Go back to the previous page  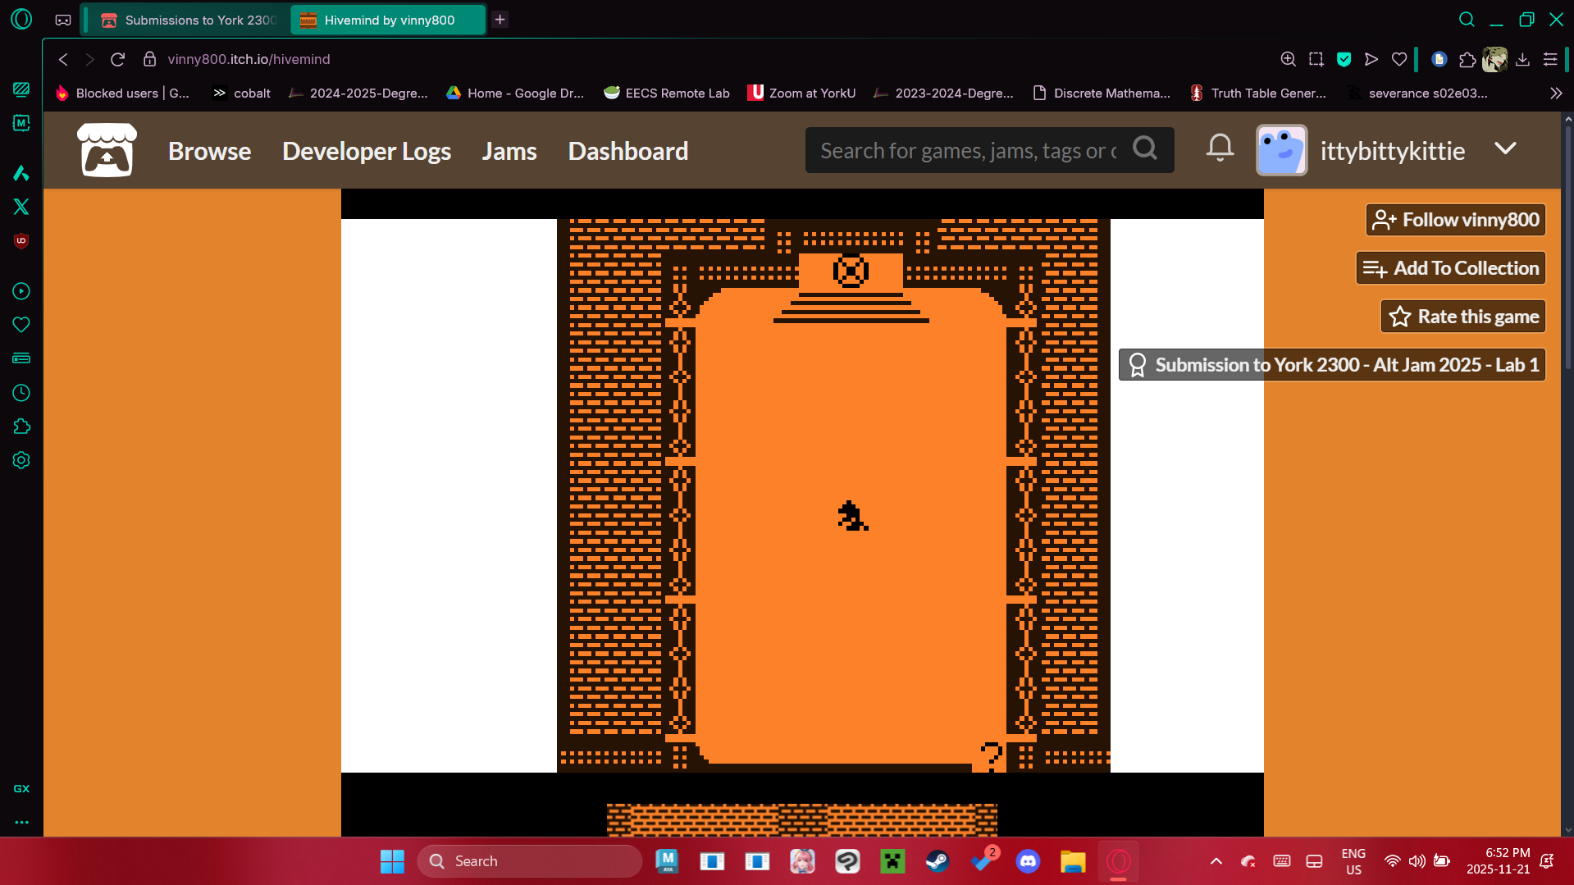coord(63,59)
